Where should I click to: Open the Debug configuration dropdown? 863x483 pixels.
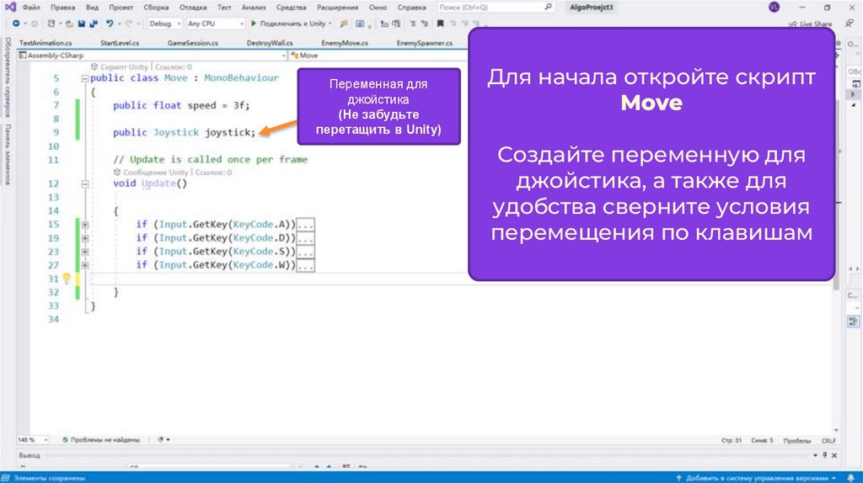point(164,24)
